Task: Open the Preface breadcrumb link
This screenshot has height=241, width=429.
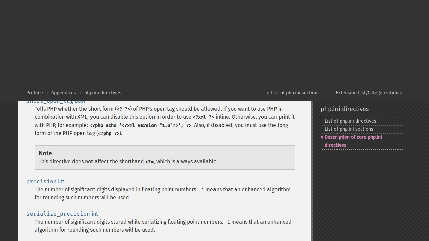Action: click(35, 93)
